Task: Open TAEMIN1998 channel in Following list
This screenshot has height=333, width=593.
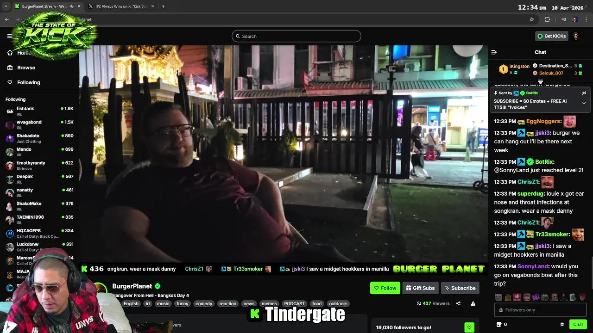Action: 39,220
